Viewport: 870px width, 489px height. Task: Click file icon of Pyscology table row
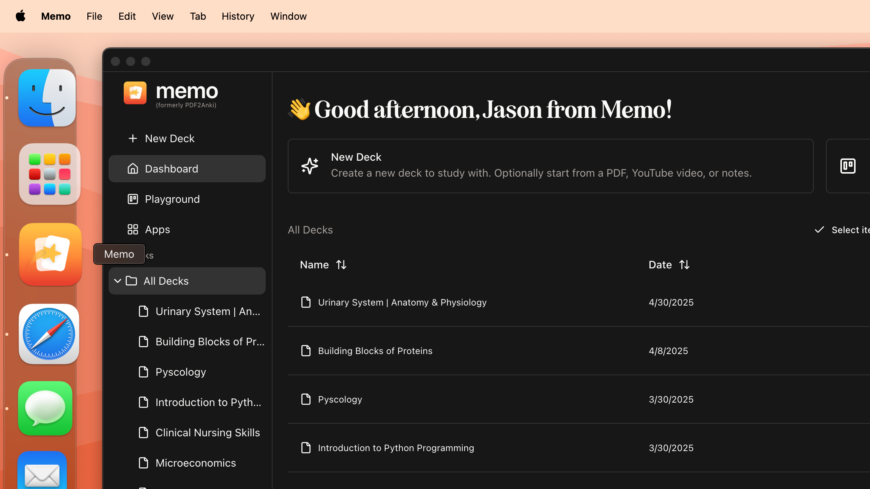306,399
